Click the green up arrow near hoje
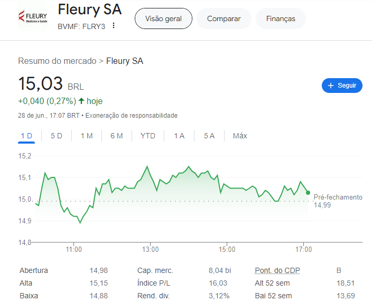 click(x=81, y=101)
